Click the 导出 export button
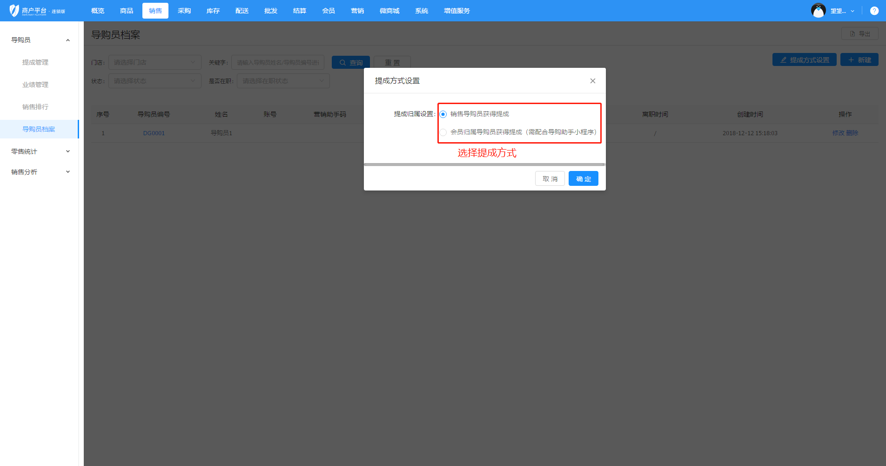 859,34
